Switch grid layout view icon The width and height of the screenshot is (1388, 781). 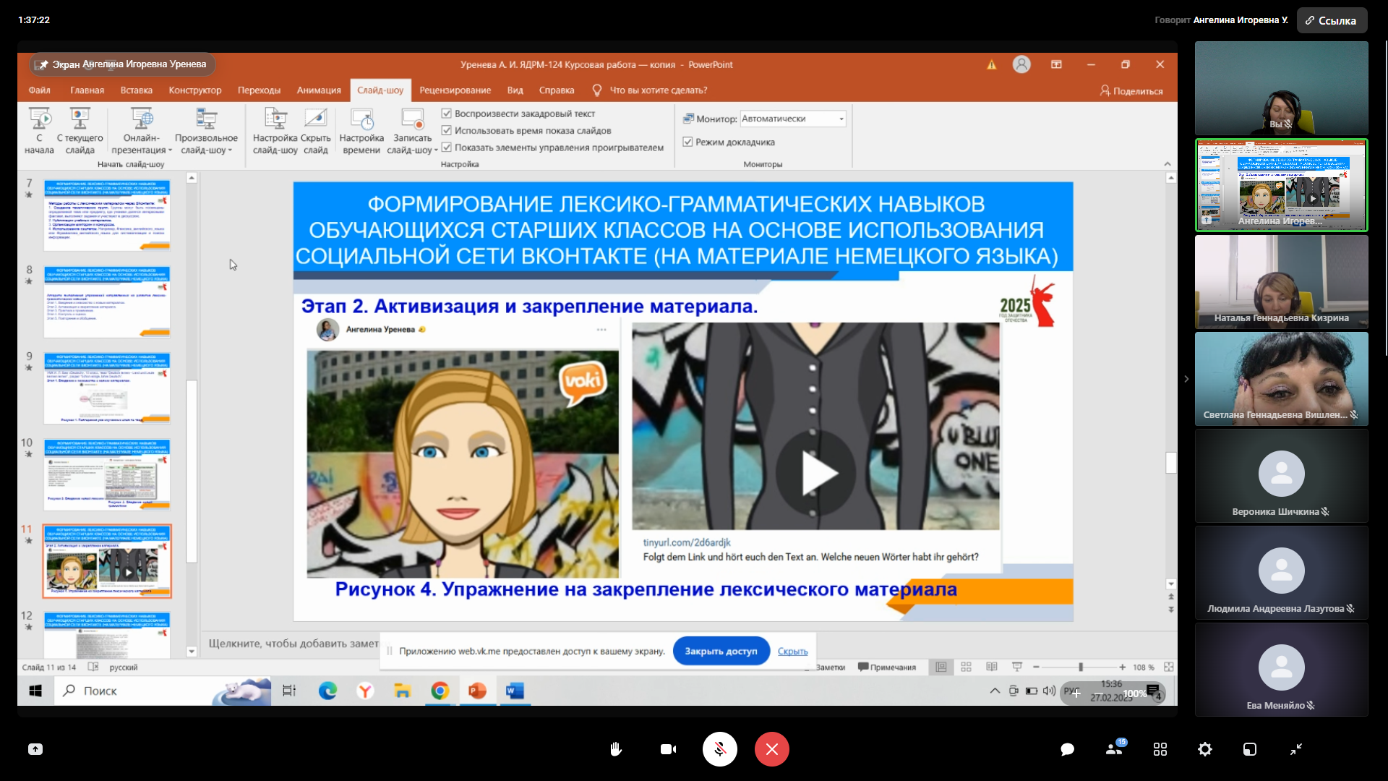(x=1160, y=749)
